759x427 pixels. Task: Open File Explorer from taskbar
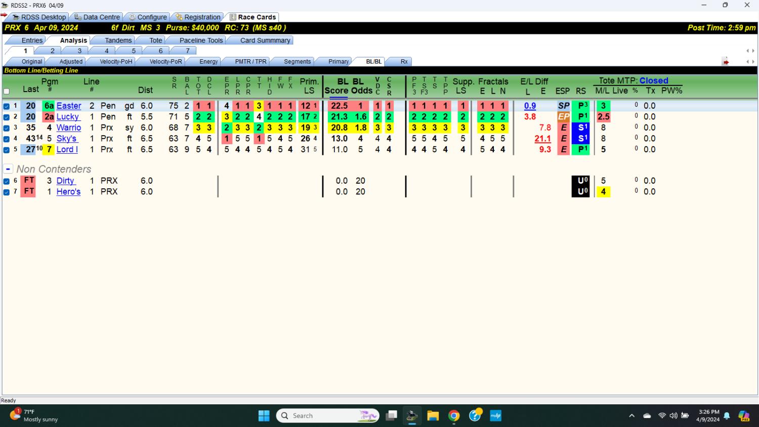click(433, 416)
